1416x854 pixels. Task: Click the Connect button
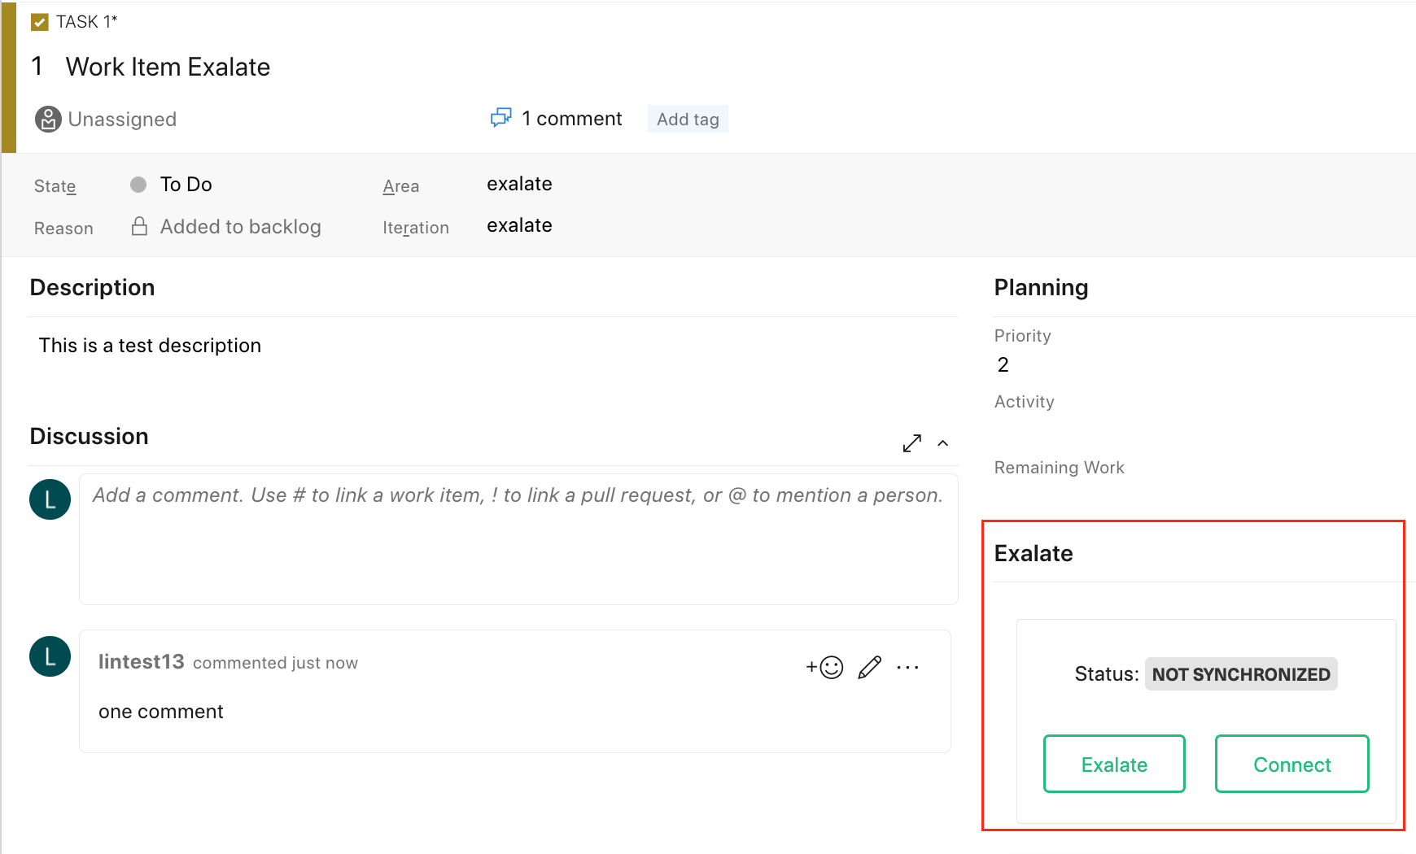pyautogui.click(x=1291, y=764)
